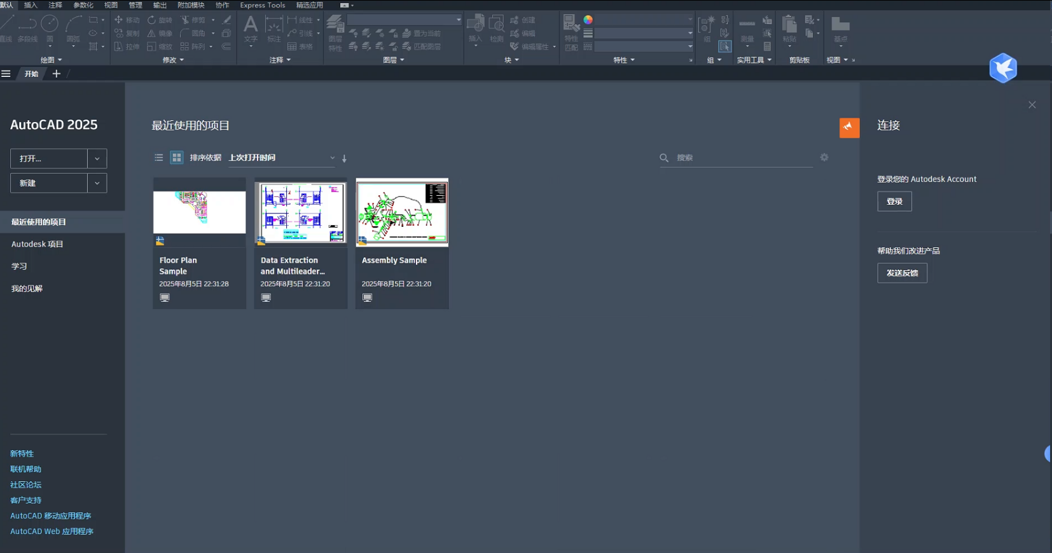Open the AutoCAD Web 应用程序 link

(52, 531)
